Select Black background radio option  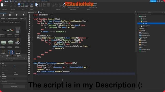[x=13, y=56]
